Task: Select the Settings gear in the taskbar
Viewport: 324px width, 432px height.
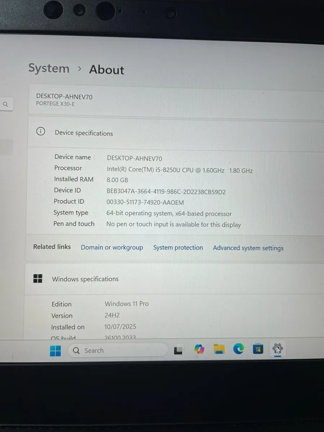Action: (x=277, y=348)
